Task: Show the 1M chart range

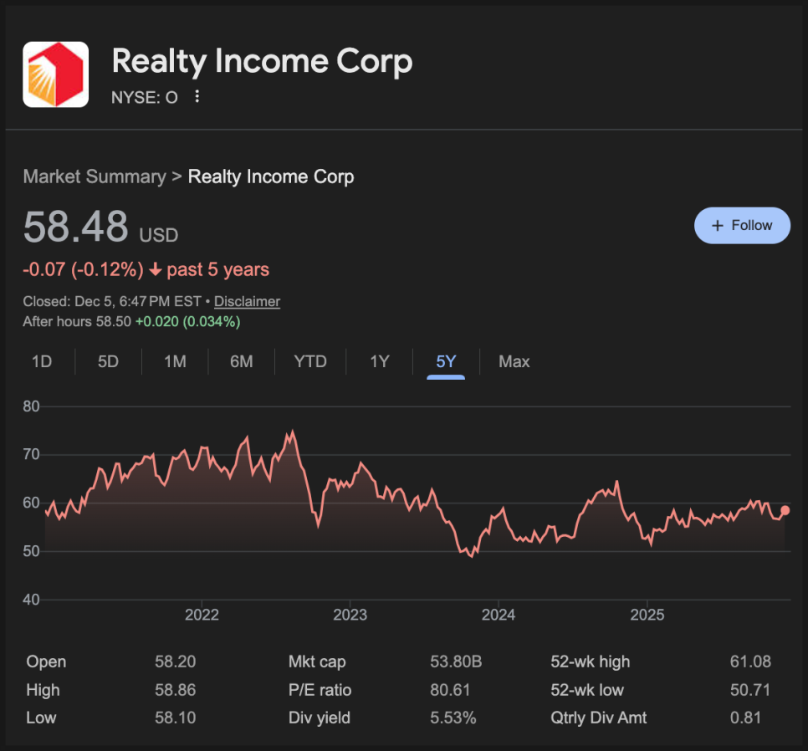Action: pyautogui.click(x=175, y=362)
